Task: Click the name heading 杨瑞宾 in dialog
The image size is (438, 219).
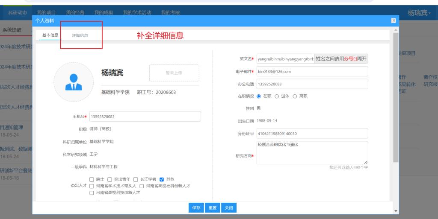Action: pos(112,73)
